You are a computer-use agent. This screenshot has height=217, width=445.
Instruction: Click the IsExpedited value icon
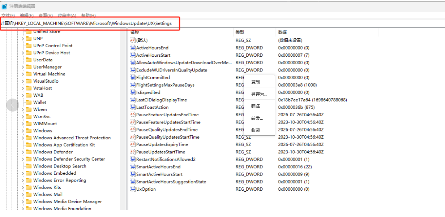133,92
